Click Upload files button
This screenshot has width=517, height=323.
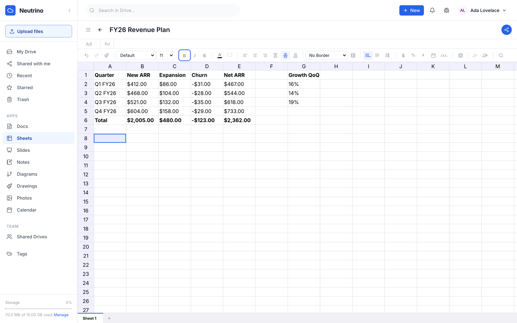coord(39,31)
